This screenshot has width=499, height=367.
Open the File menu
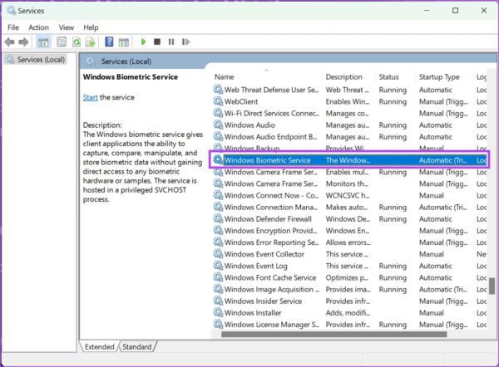point(13,27)
